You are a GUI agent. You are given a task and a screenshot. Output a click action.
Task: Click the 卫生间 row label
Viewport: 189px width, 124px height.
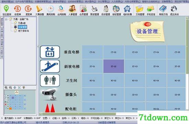pos(71,80)
